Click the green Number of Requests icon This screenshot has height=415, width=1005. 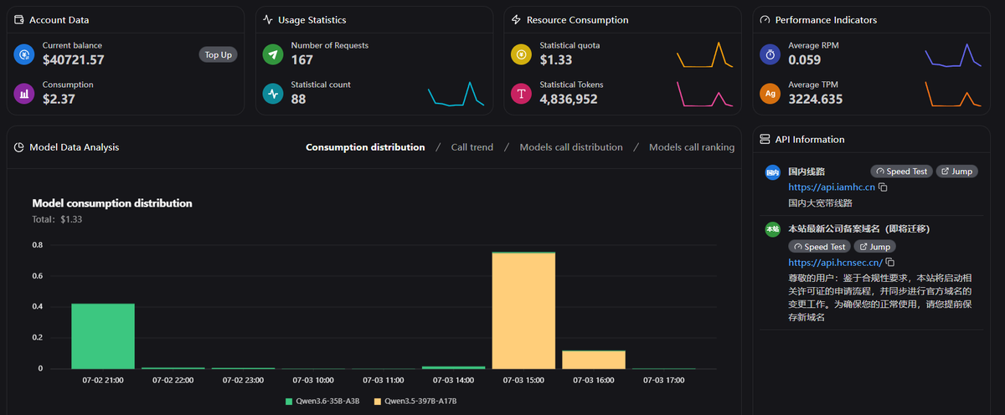(272, 55)
